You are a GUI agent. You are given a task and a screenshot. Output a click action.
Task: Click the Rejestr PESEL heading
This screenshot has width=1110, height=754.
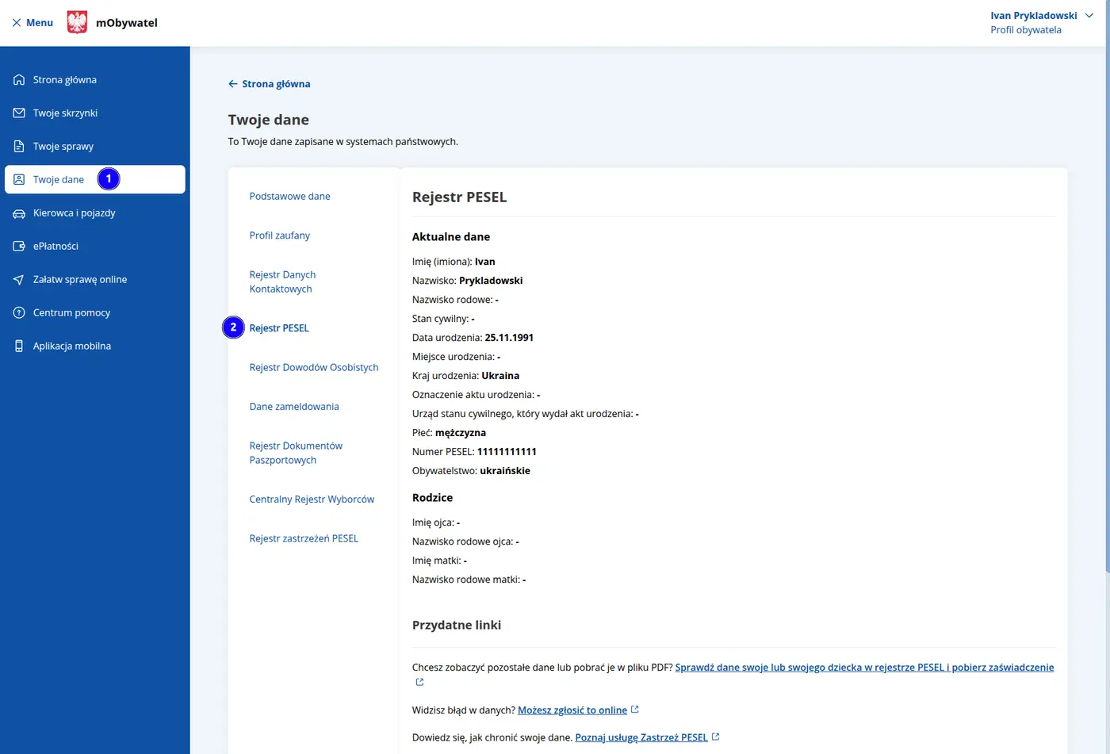[459, 197]
